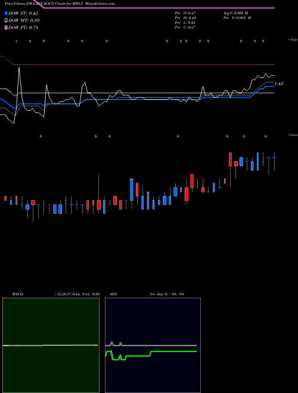
Task: Click the 'Pre V: 0.068 M' value
Action: pos(237,18)
